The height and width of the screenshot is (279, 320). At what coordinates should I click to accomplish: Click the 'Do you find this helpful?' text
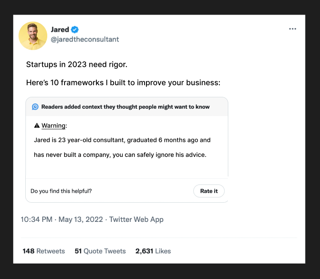tap(61, 191)
